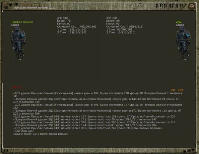Click Броня label under 2Д2
This screenshot has height=154, width=199.
tap(180, 25)
